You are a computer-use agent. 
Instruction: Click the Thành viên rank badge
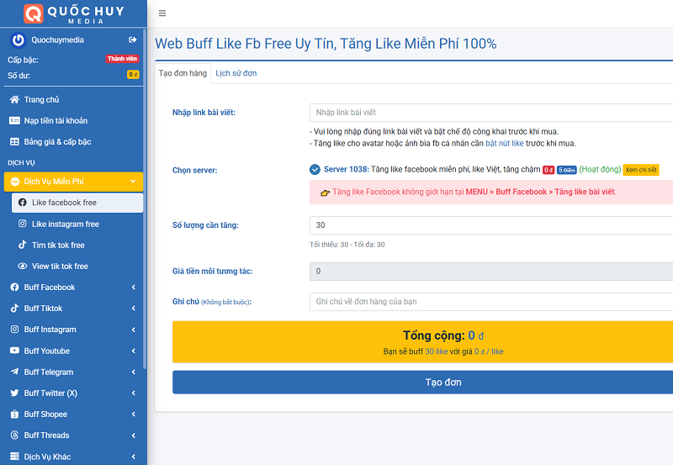pyautogui.click(x=122, y=59)
